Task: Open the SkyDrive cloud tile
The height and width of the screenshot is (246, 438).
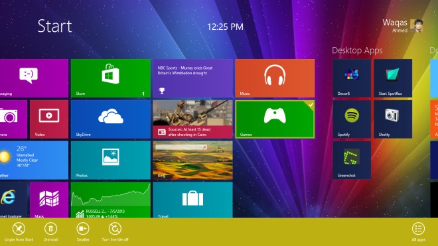Action: click(x=111, y=119)
